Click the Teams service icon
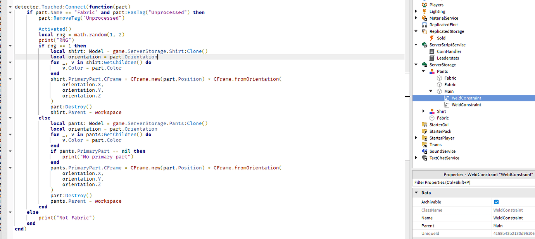This screenshot has width=535, height=239. (425, 144)
